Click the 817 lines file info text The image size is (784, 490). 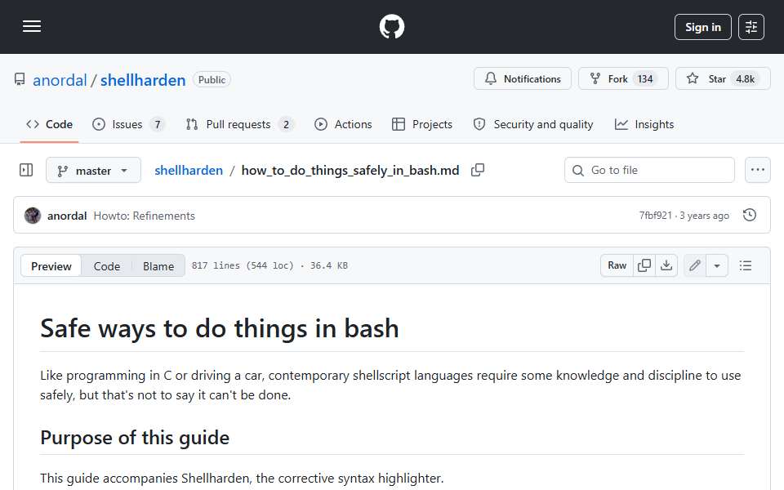click(x=269, y=265)
